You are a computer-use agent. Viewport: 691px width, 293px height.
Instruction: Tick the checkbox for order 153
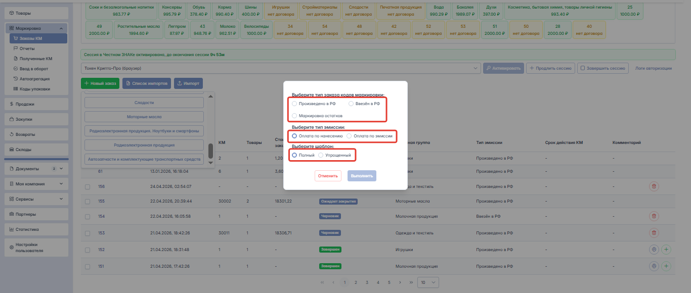click(88, 233)
